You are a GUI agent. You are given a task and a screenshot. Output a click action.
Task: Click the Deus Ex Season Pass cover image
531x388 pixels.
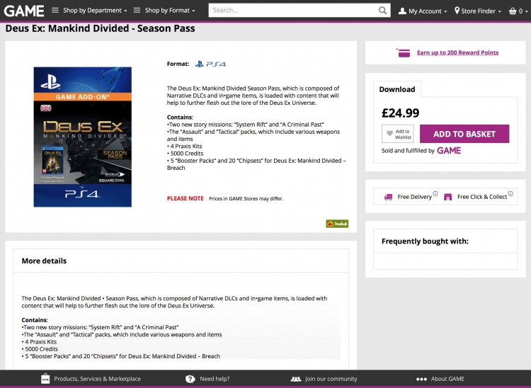[83, 137]
